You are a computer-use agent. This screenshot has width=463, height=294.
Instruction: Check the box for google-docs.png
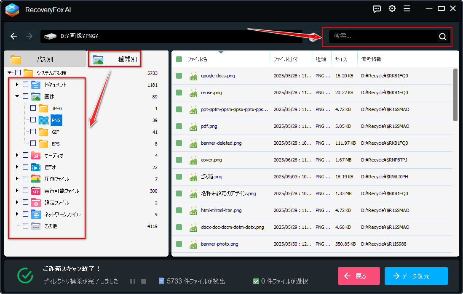click(x=179, y=76)
